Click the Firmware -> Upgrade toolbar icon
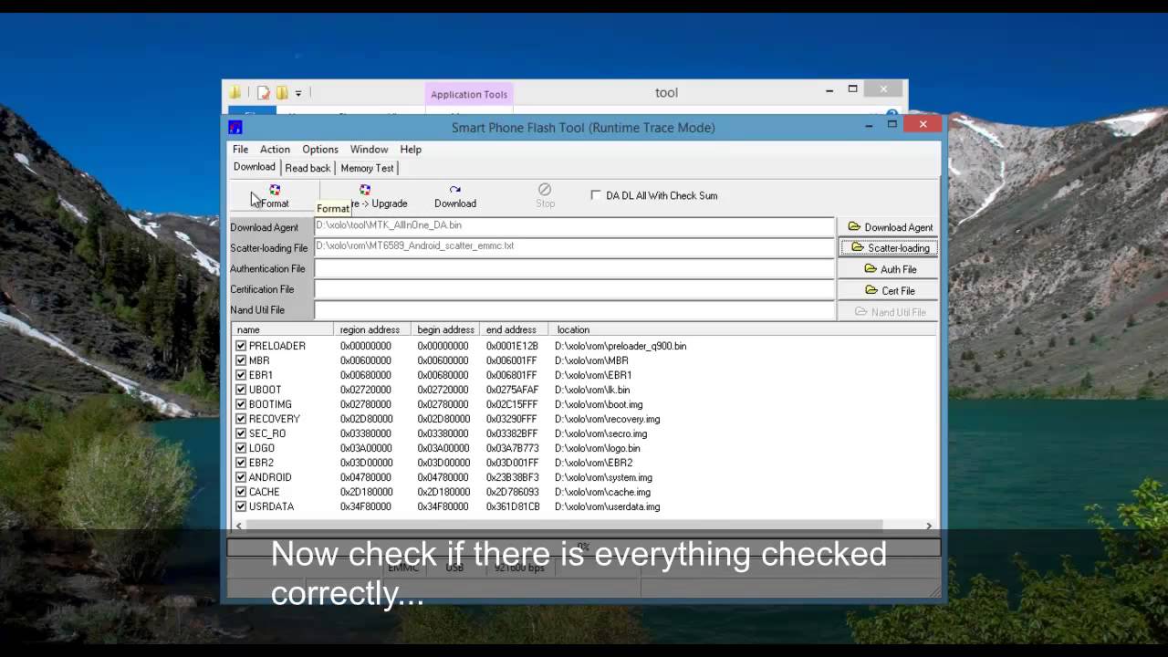Image resolution: width=1168 pixels, height=657 pixels. click(x=364, y=191)
